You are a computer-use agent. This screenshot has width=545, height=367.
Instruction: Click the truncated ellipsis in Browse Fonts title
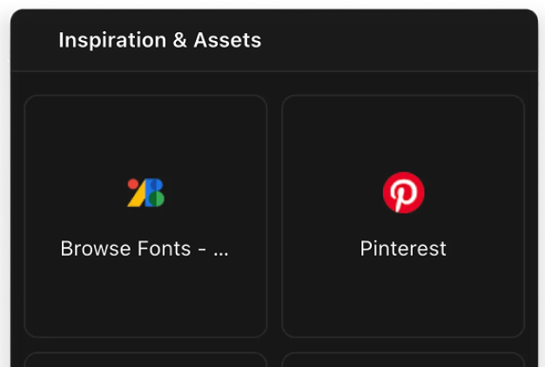[221, 250]
